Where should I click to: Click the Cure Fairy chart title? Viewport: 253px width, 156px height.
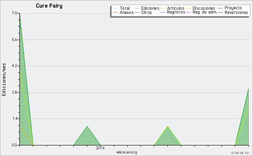[49, 6]
